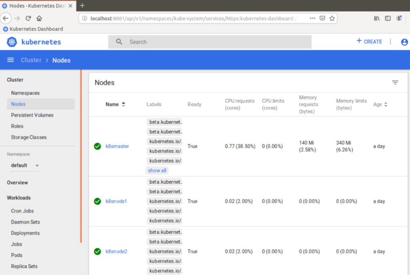This screenshot has height=275, width=410.
Task: Click the Nodes breadcrumb item
Action: point(62,60)
